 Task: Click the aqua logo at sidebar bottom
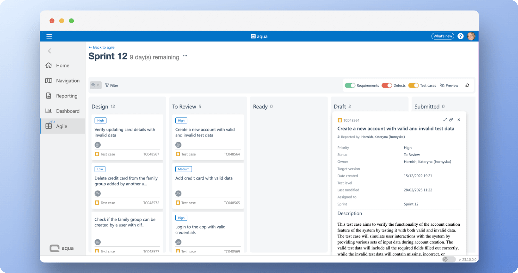(62, 248)
